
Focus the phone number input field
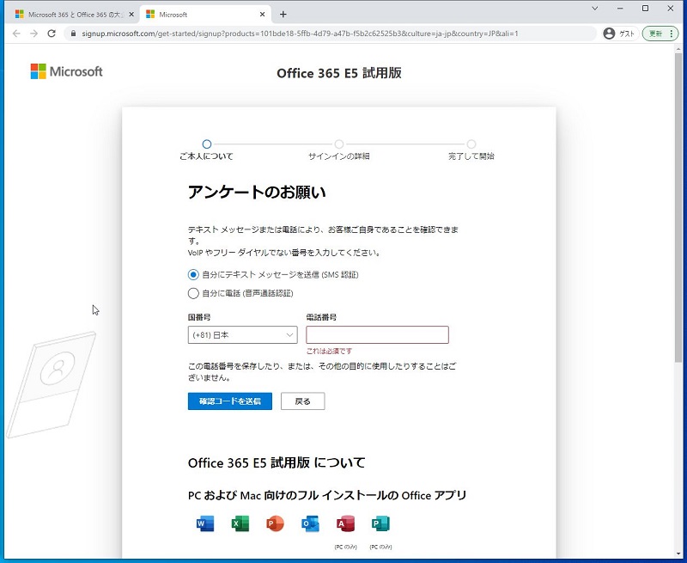tap(377, 334)
